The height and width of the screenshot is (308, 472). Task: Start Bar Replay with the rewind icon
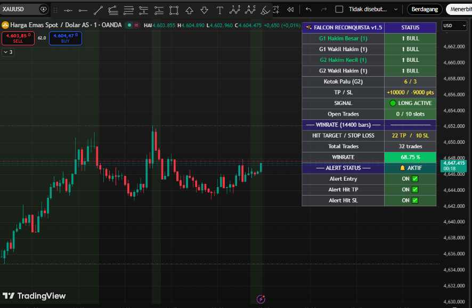point(290,10)
